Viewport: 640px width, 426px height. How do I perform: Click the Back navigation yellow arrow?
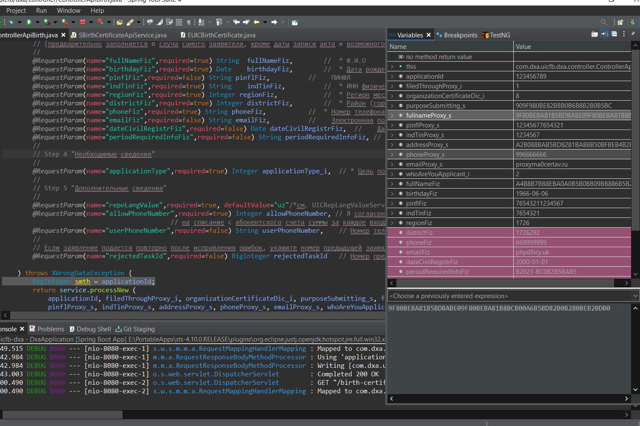[256, 22]
